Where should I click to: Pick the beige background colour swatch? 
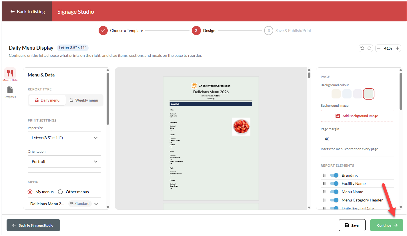(x=336, y=94)
